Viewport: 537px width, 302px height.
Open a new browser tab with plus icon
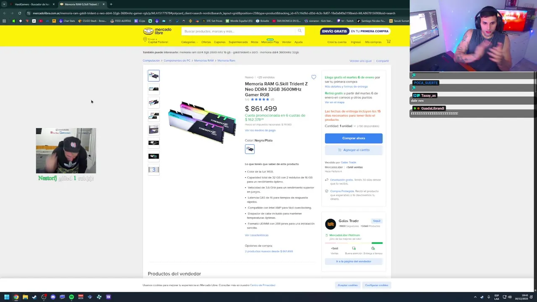point(111,4)
